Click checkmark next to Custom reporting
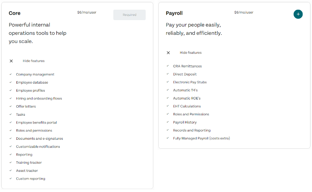 point(11,179)
